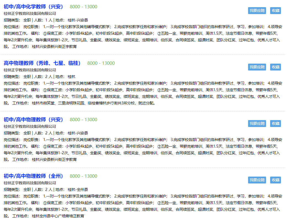This screenshot has width=290, height=219.
Task: Select company name under 化学教师(兴安) listing
Action: [30, 13]
